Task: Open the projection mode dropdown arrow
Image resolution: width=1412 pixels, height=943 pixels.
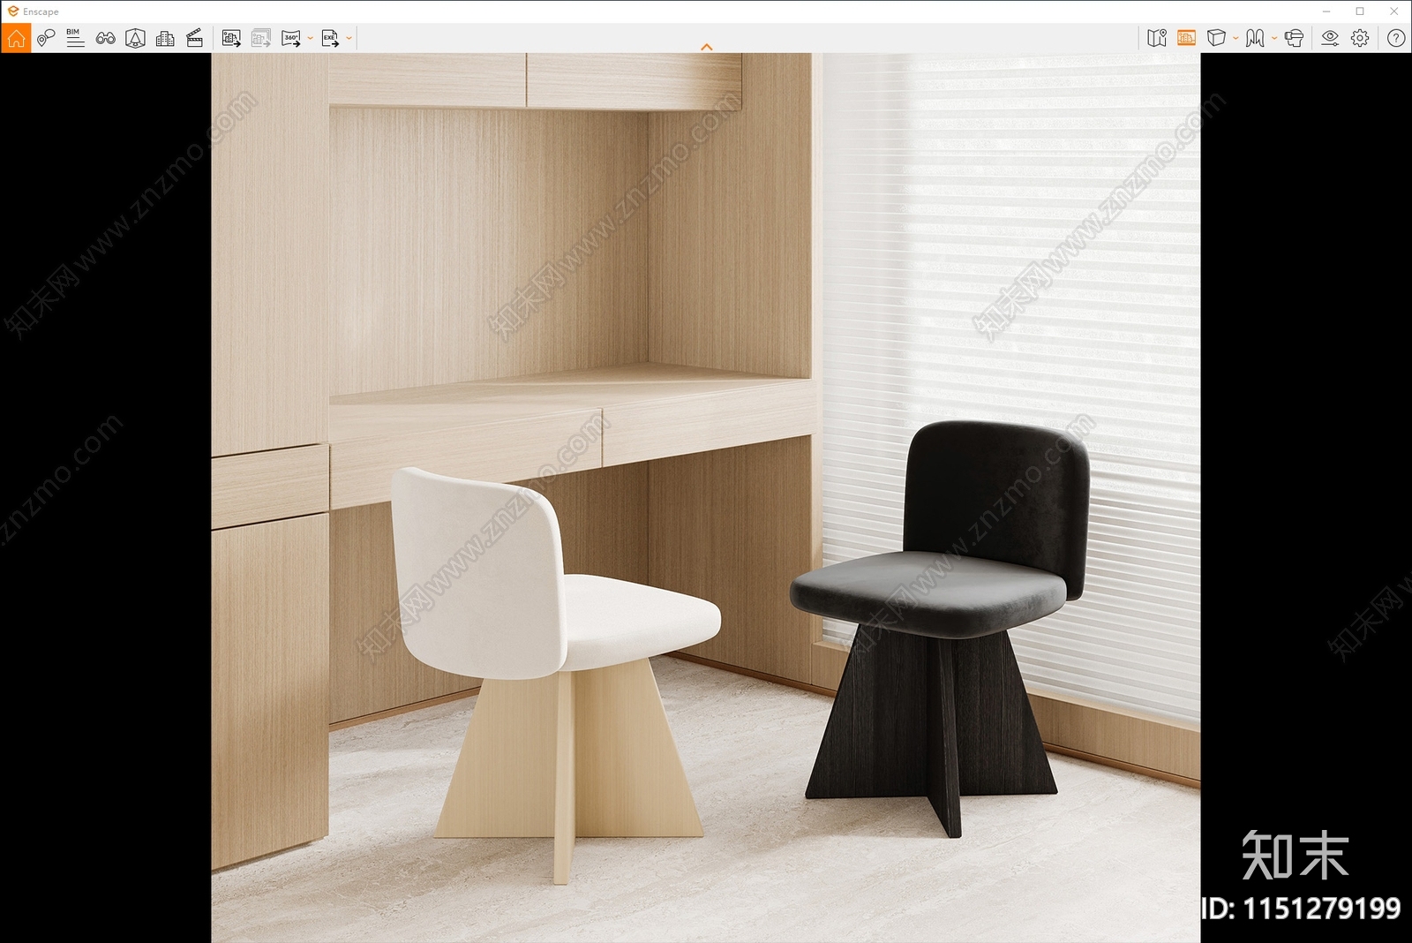Action: (1235, 38)
